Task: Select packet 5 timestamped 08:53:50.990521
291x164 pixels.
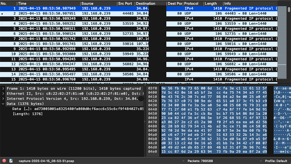Action: click(139, 28)
